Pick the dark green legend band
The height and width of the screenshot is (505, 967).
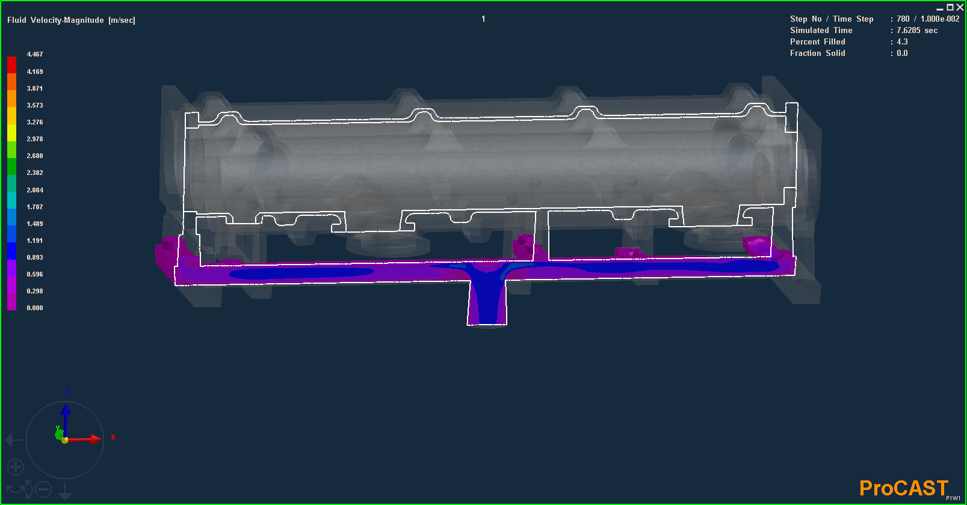11,167
